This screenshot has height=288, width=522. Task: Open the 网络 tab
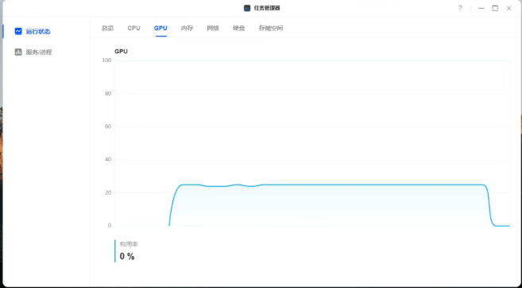pyautogui.click(x=213, y=28)
